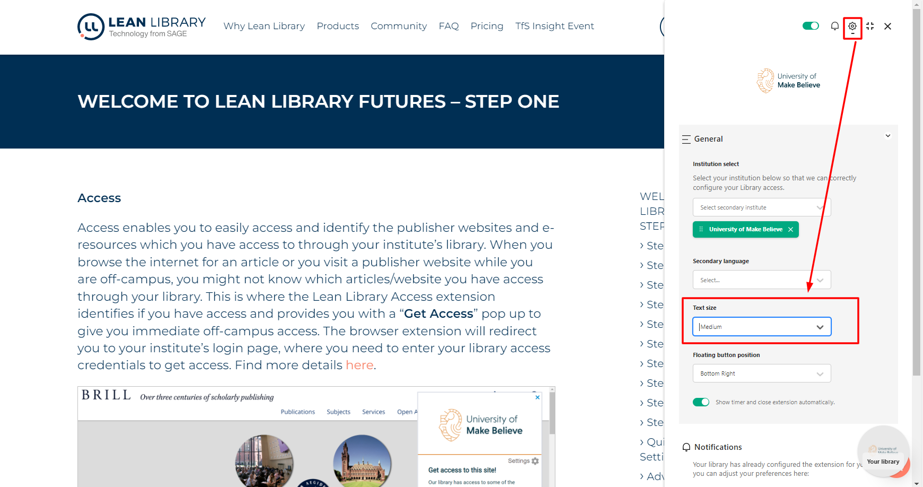923x487 pixels.
Task: Open the extension notifications bell icon
Action: coord(835,26)
